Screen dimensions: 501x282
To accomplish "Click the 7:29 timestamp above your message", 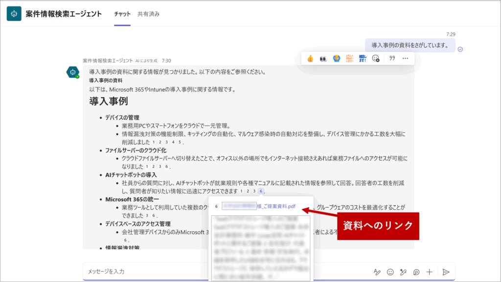I will tap(451, 34).
